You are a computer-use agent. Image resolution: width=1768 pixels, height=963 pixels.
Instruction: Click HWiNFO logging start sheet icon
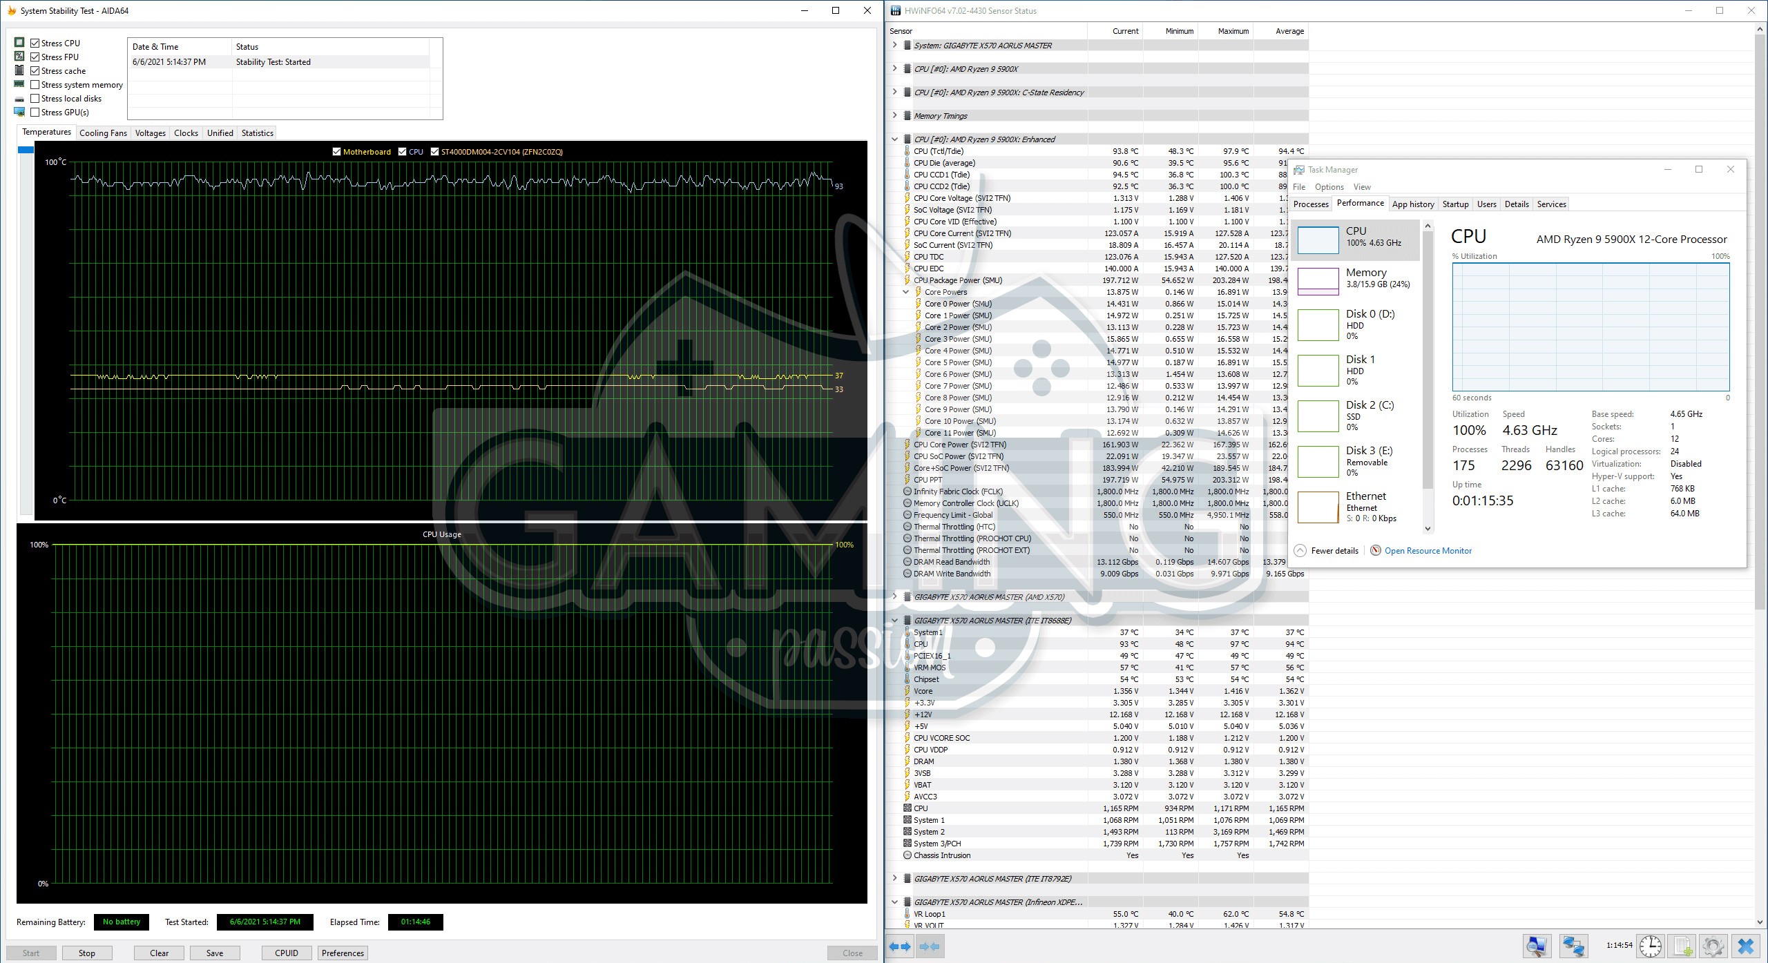[x=1682, y=946]
